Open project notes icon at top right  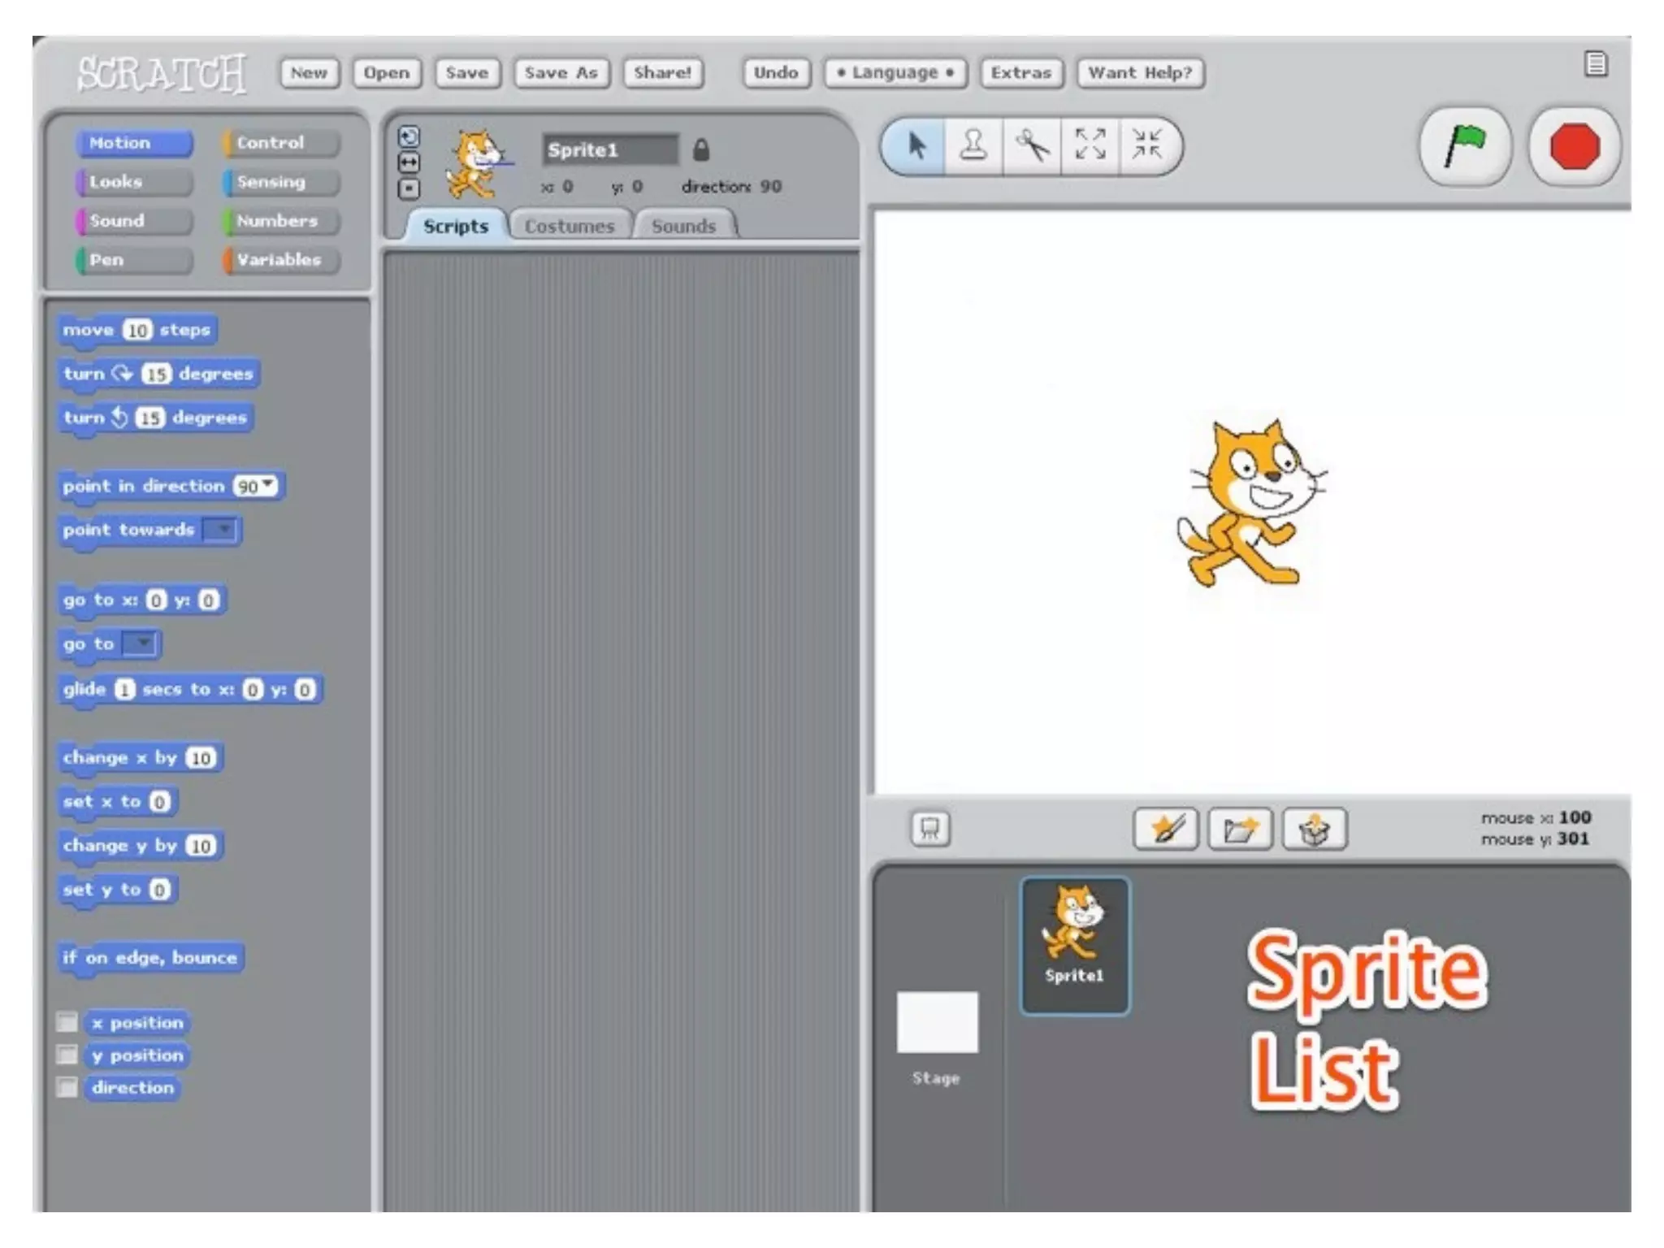click(x=1596, y=63)
